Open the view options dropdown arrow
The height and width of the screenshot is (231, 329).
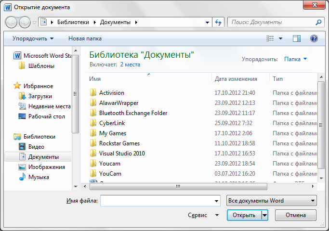click(x=280, y=38)
